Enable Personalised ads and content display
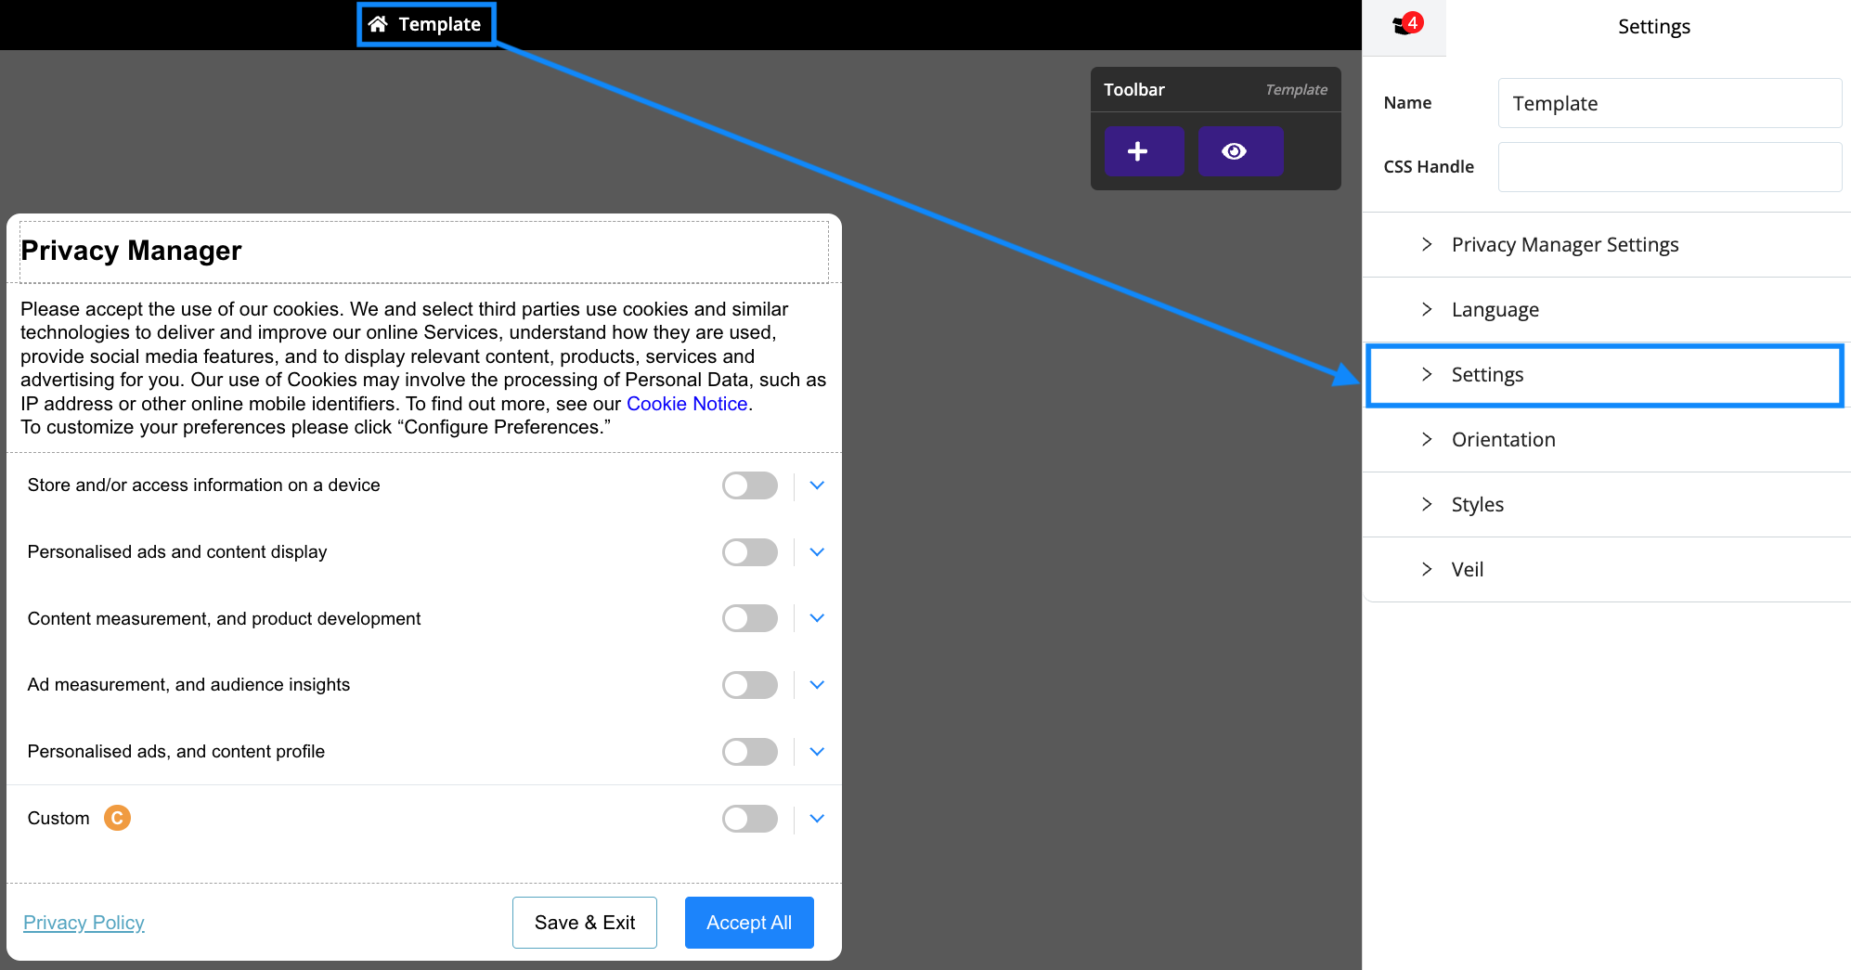Viewport: 1851px width, 970px height. [x=749, y=551]
